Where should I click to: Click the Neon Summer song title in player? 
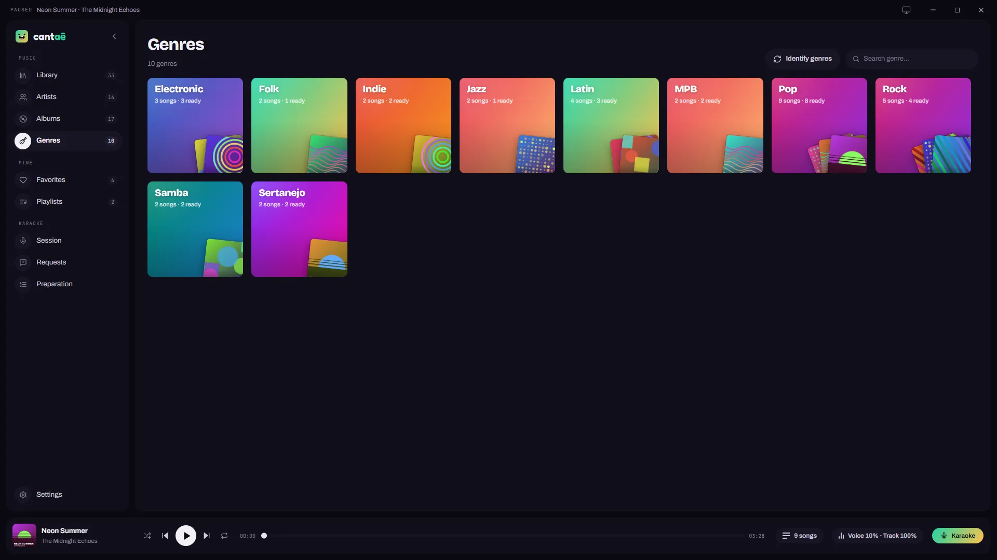[64, 530]
